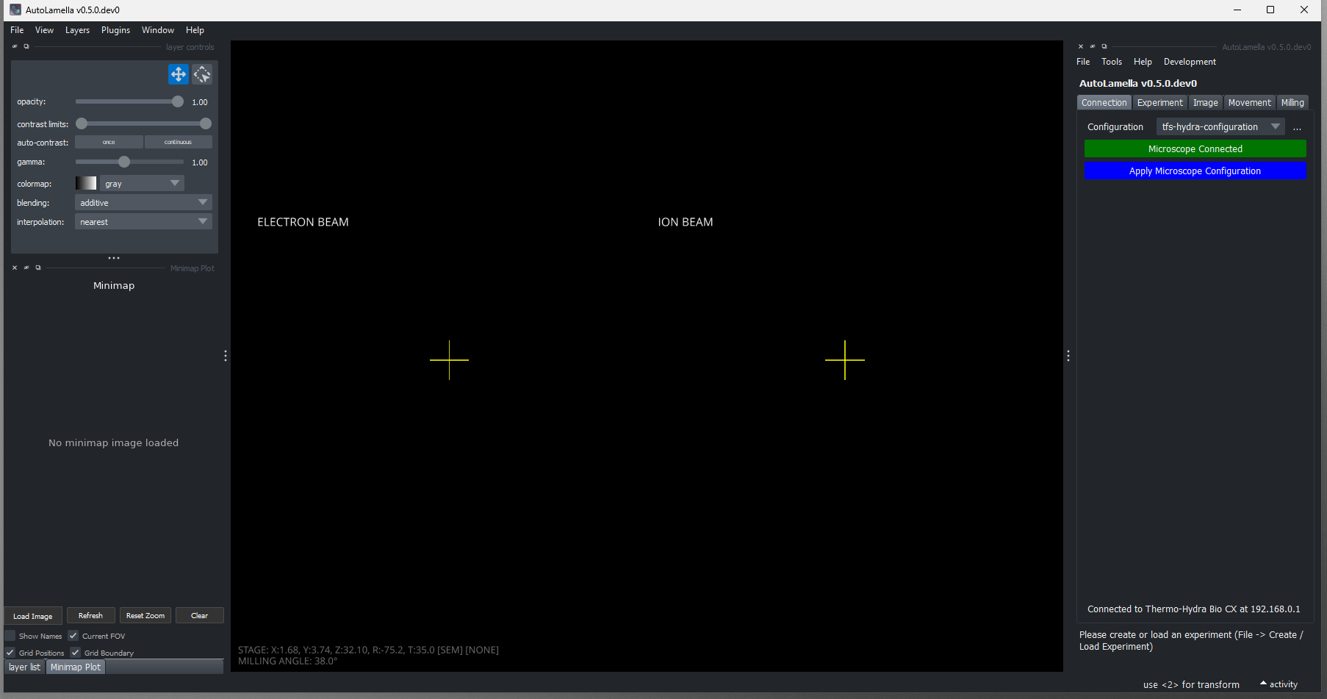The height and width of the screenshot is (699, 1327).
Task: Open the Plugins menu
Action: 115,30
